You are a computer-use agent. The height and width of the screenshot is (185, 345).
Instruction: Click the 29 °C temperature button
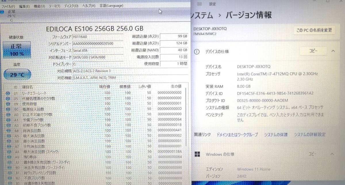click(17, 75)
